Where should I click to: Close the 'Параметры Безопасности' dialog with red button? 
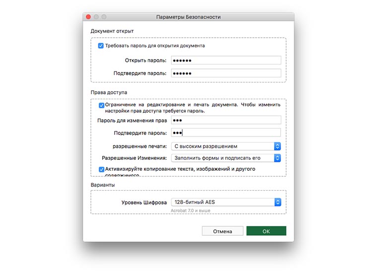point(88,17)
